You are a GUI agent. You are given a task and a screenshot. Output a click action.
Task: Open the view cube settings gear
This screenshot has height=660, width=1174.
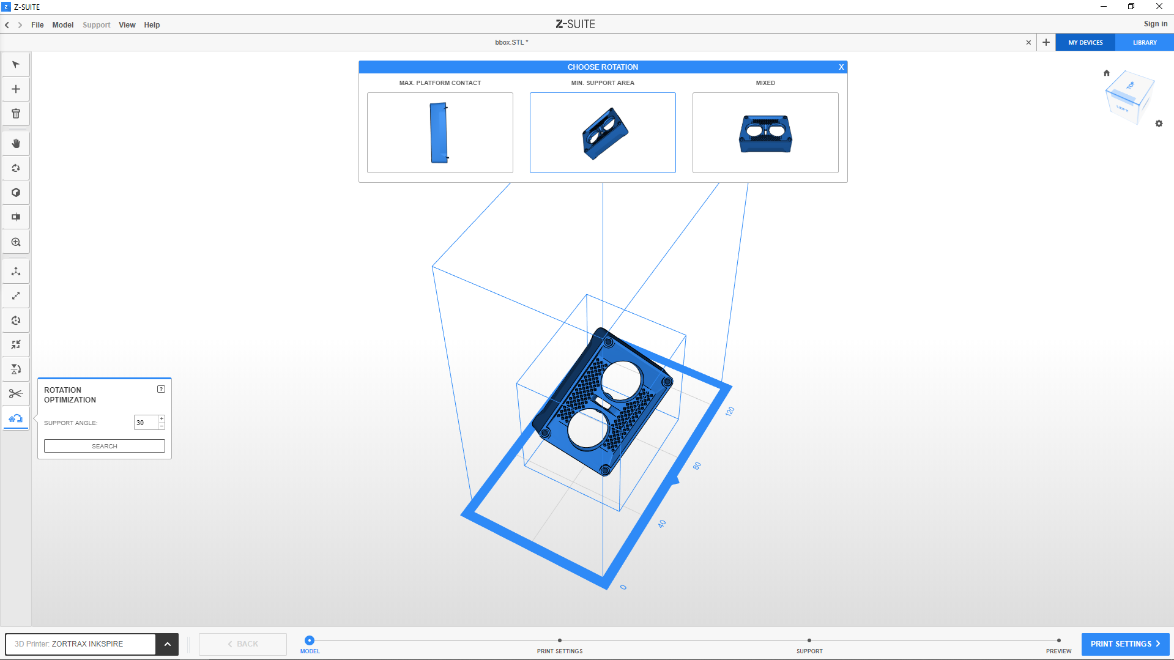pos(1159,124)
